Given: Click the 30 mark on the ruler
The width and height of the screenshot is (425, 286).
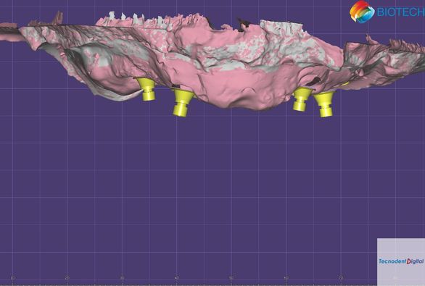Looking at the screenshot, I should tap(122, 278).
